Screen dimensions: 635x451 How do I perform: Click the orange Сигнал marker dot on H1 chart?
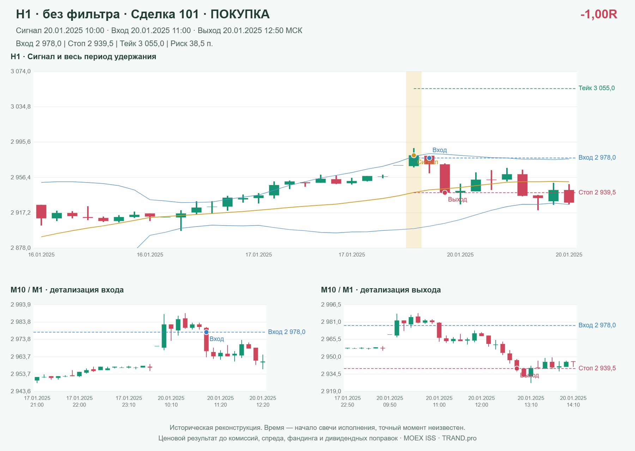413,155
